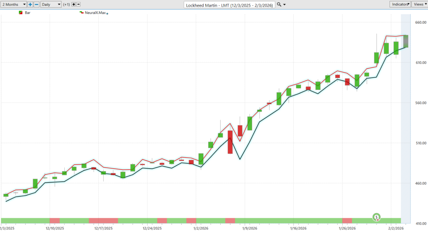Click the 1/9/2026 date axis label

[x=250, y=228]
